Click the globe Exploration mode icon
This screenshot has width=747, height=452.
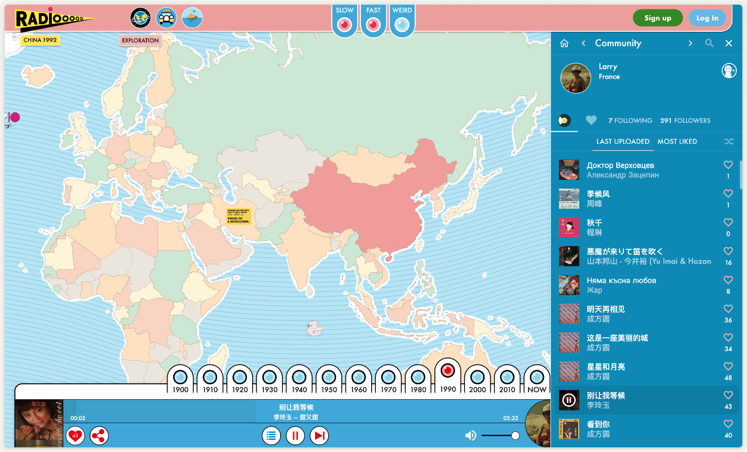pos(140,18)
